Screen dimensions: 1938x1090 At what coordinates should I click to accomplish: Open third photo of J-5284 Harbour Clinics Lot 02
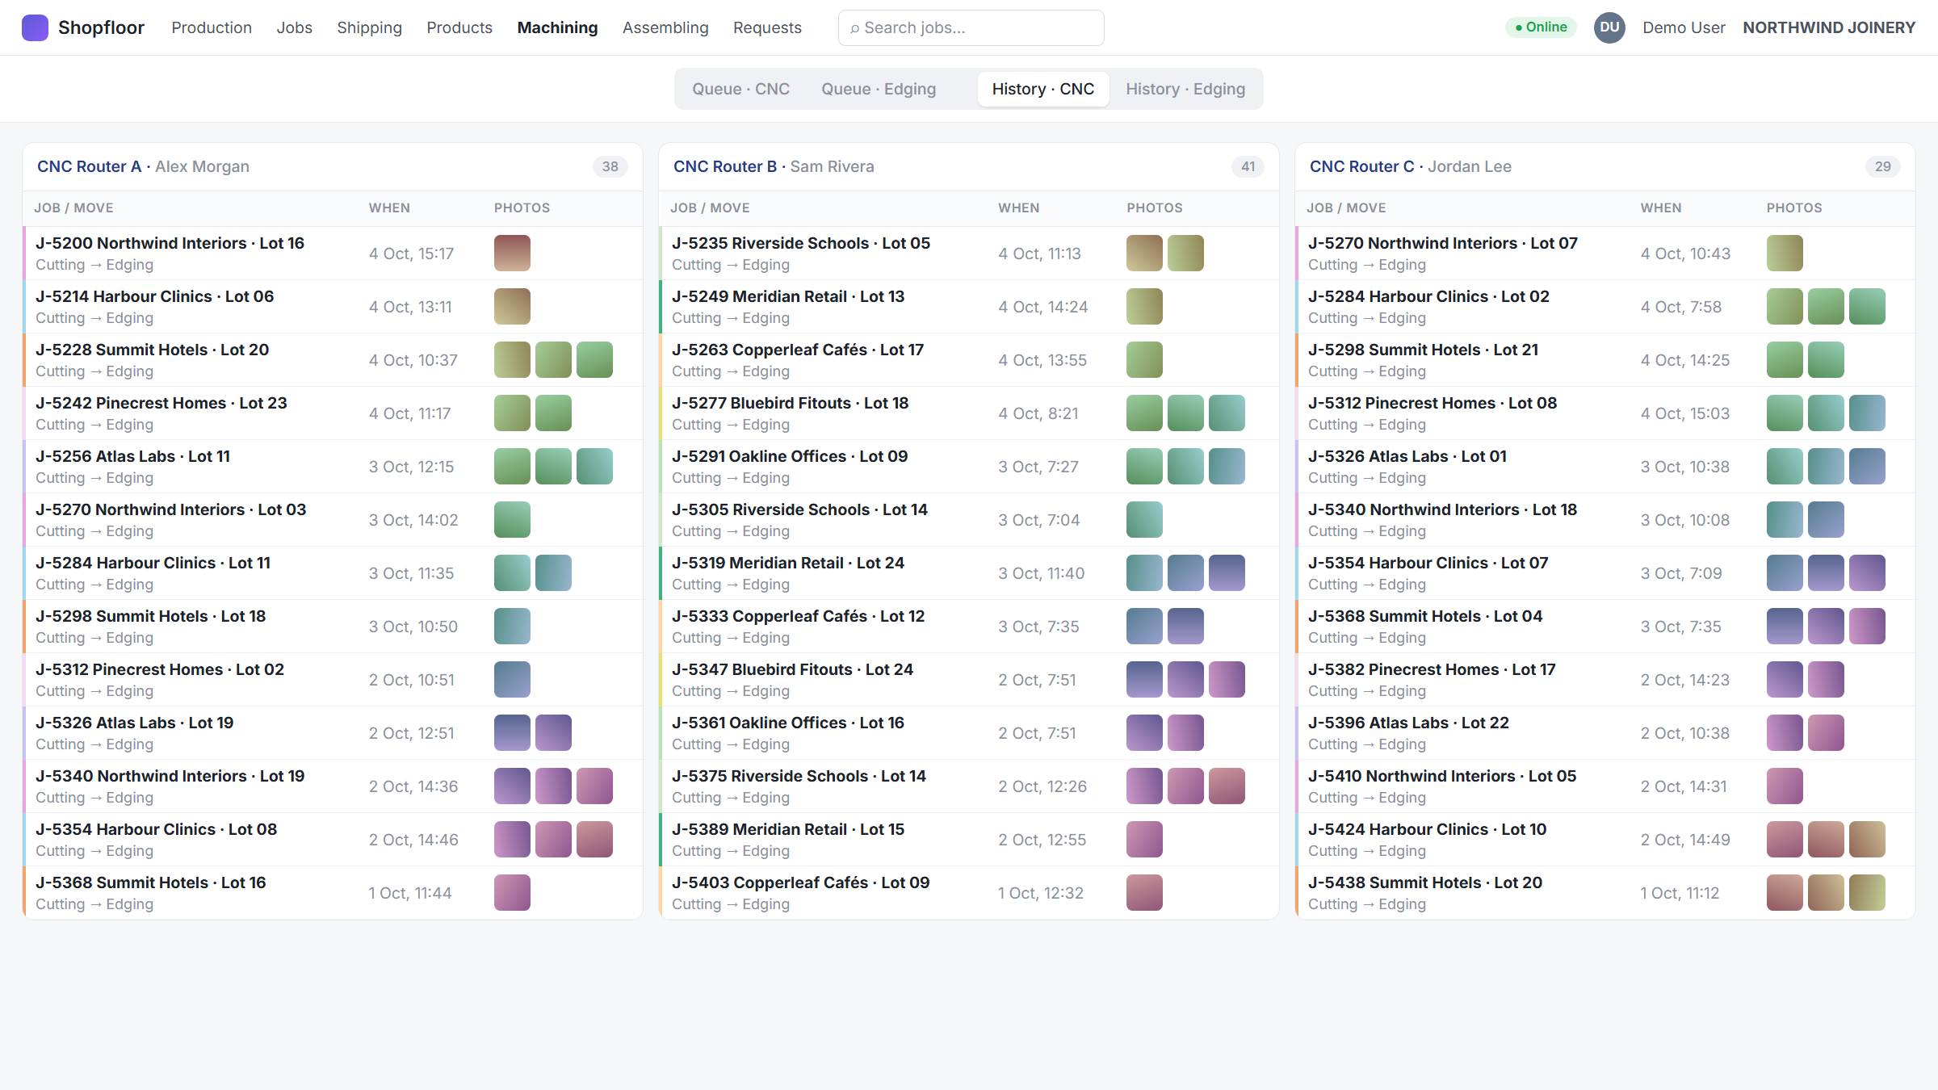coord(1867,307)
